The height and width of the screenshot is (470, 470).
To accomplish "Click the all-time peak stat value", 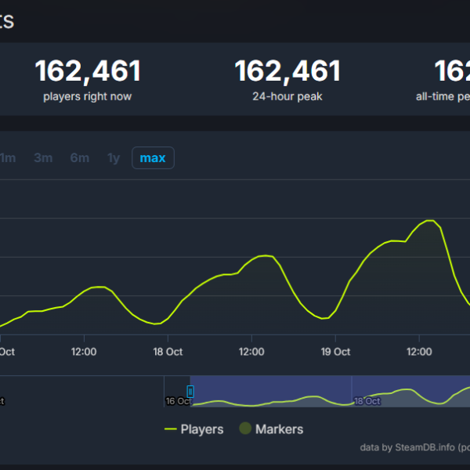I will pos(452,72).
